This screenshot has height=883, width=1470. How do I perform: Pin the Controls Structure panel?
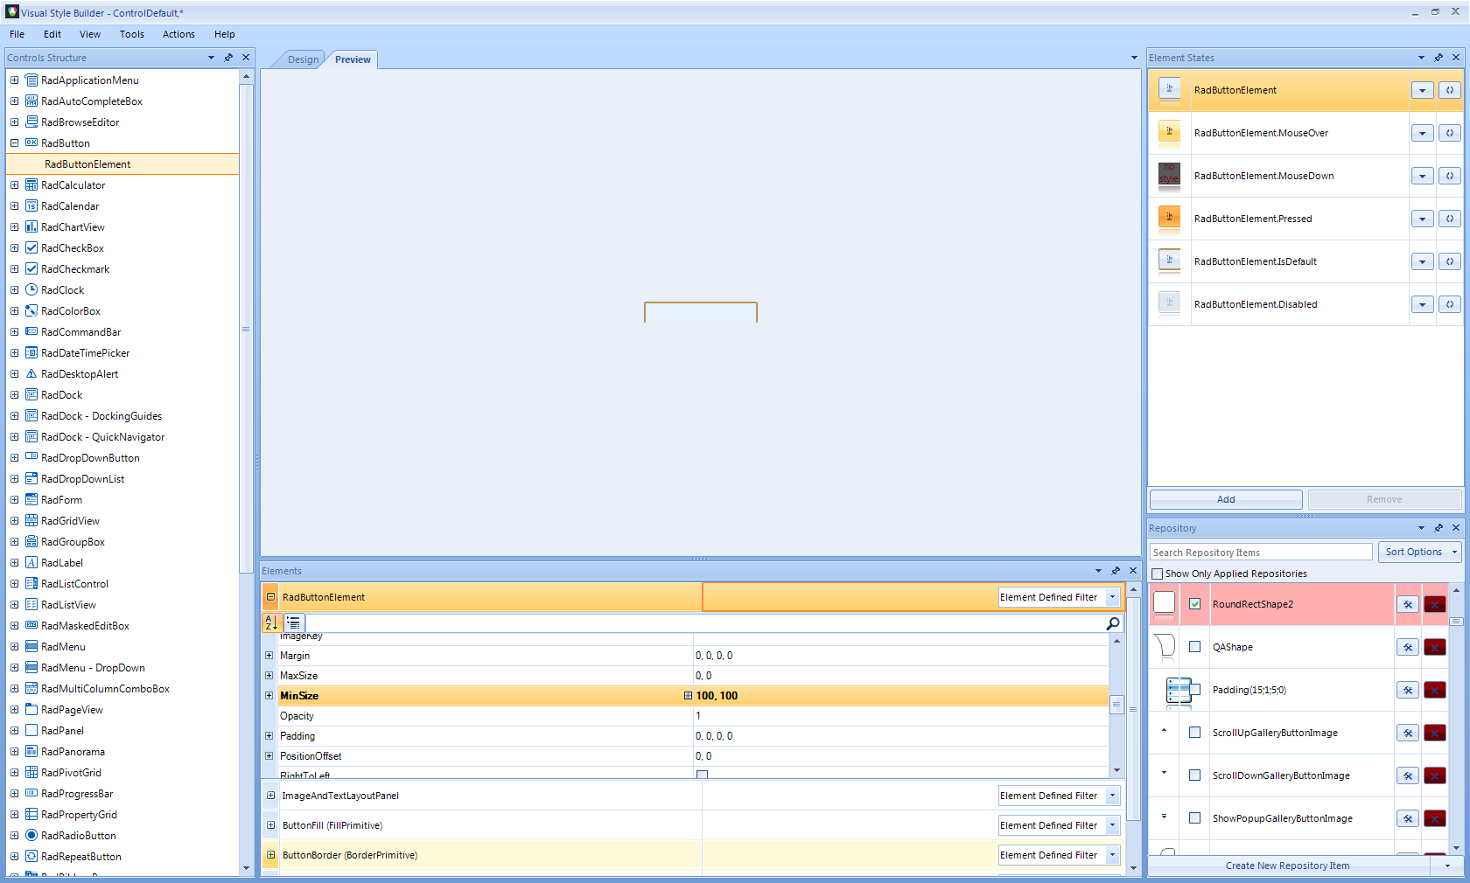pos(228,58)
